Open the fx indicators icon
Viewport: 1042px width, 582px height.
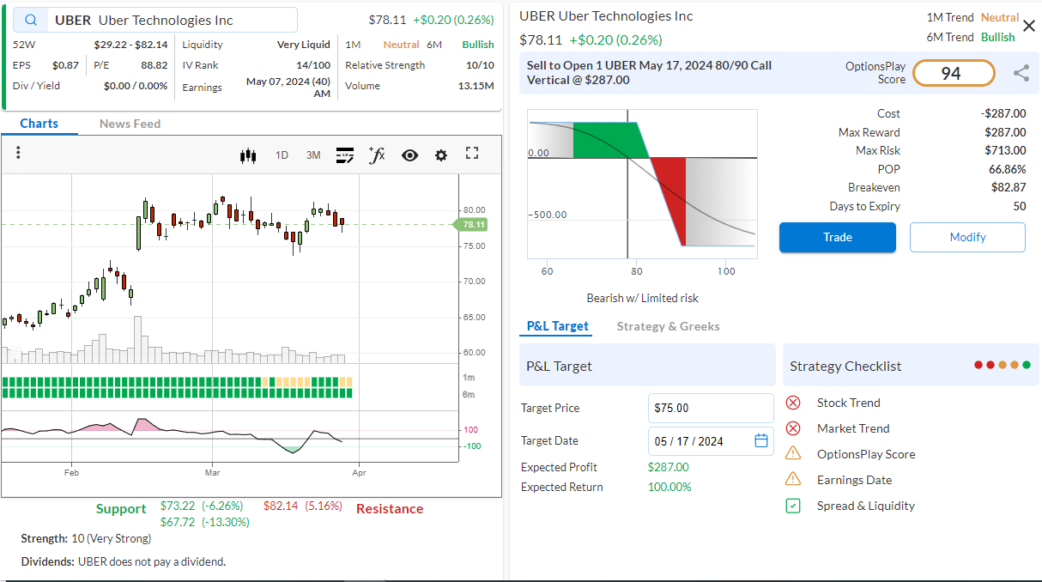[x=376, y=155]
